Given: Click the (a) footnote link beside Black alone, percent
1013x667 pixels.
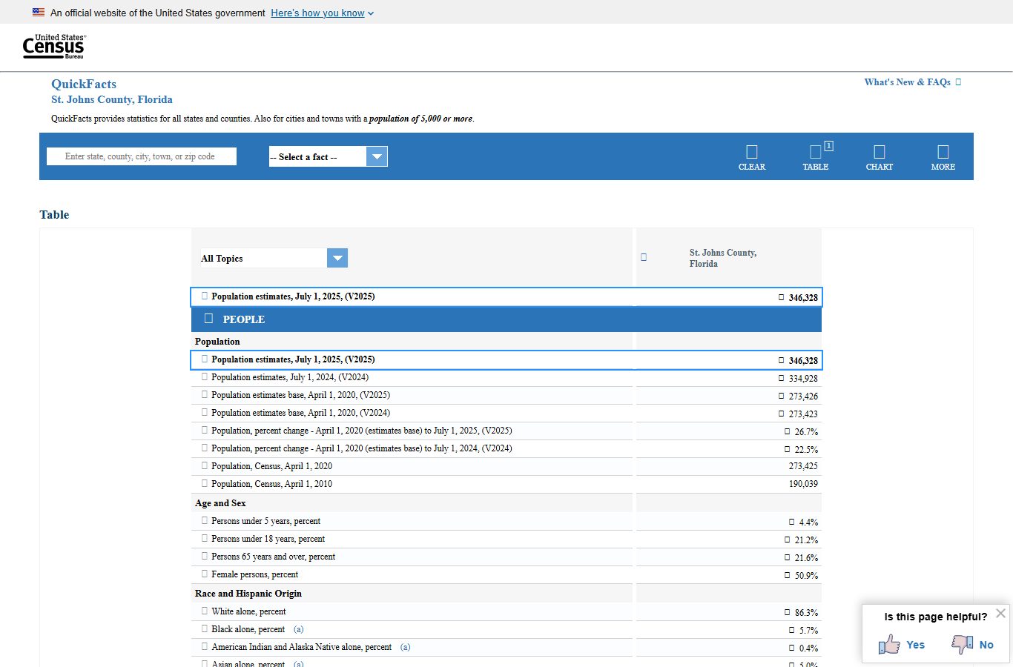Looking at the screenshot, I should tap(298, 629).
